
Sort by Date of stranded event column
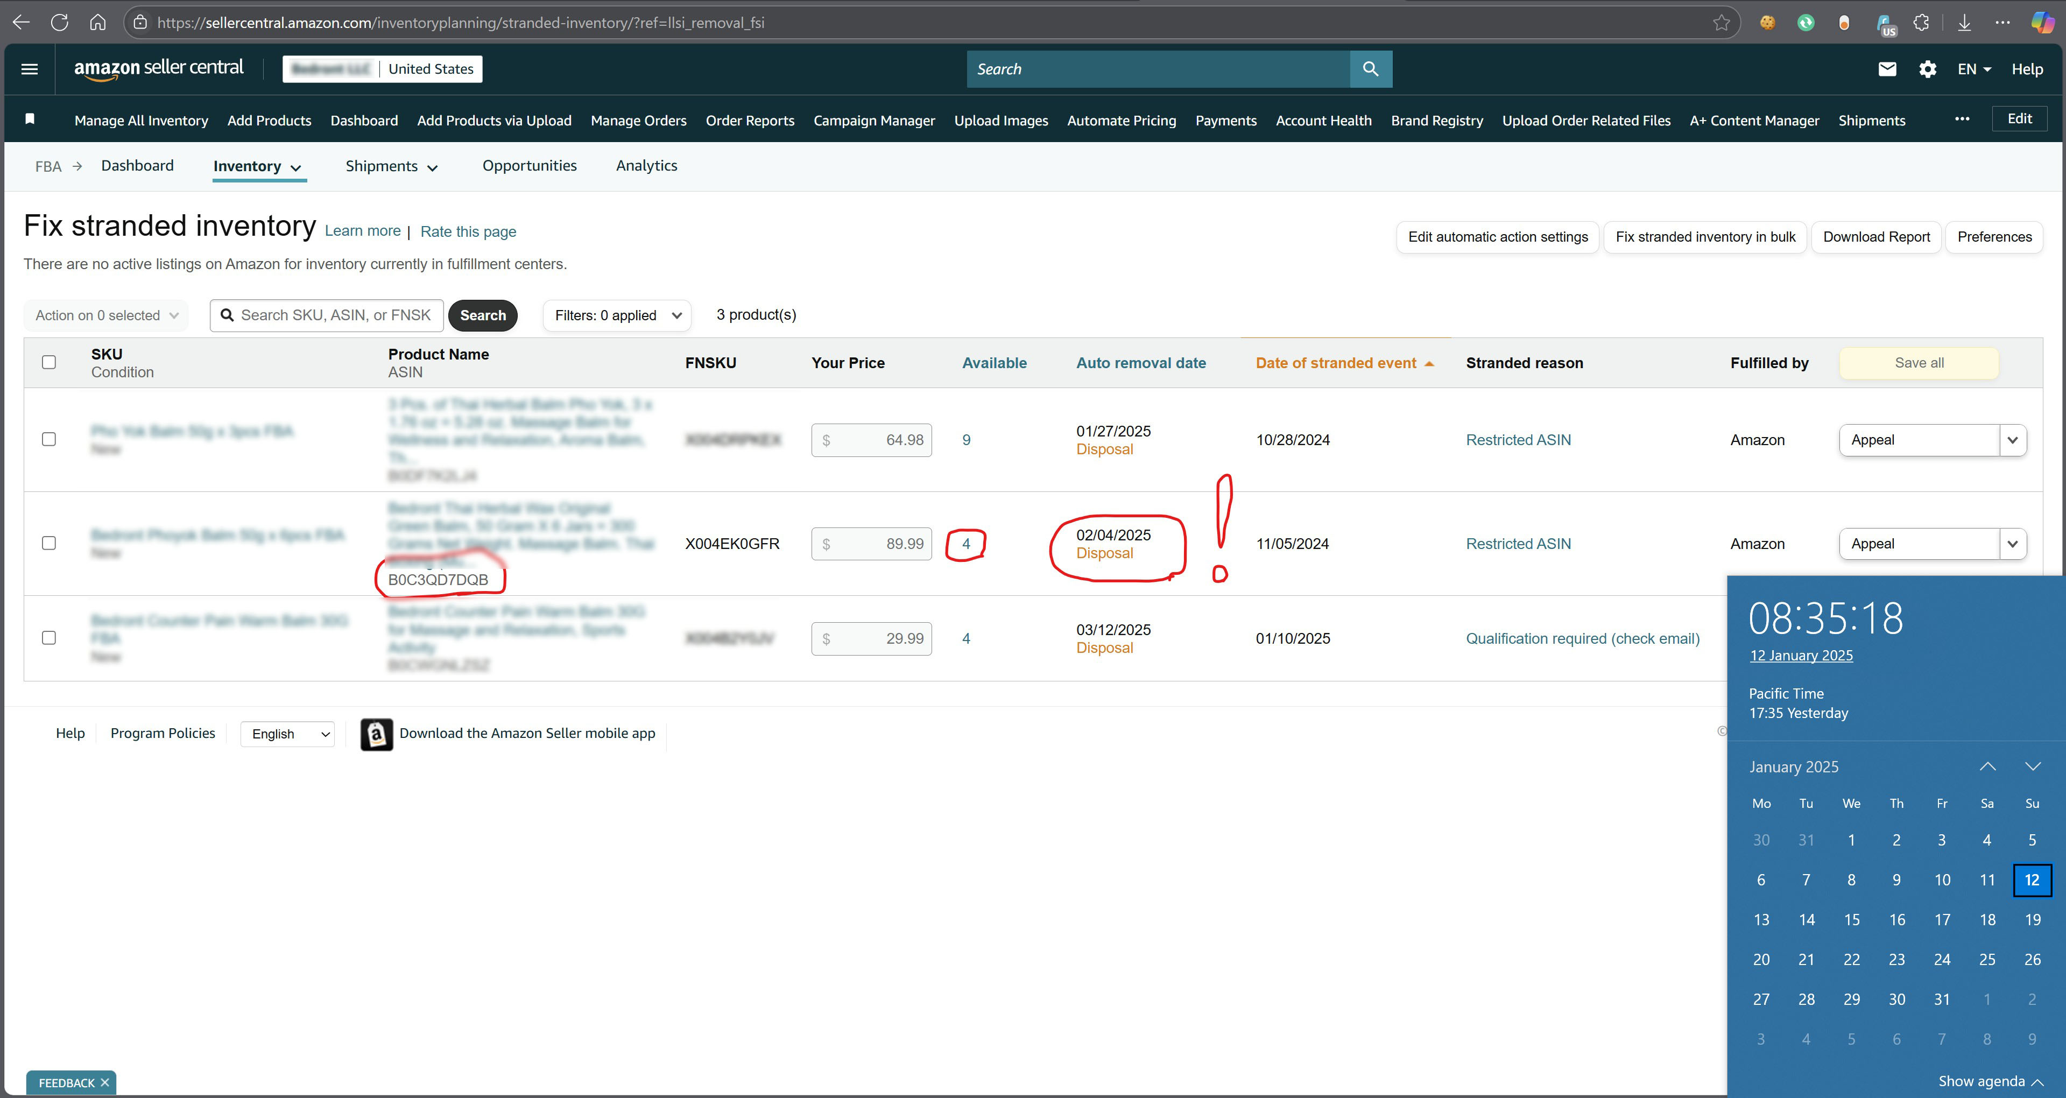tap(1344, 363)
